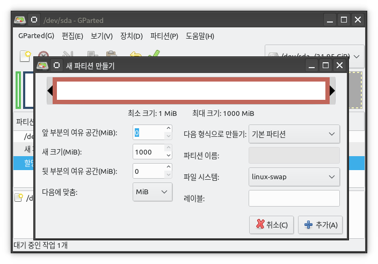Select the highlighted unallocated row in GParted

(24, 163)
